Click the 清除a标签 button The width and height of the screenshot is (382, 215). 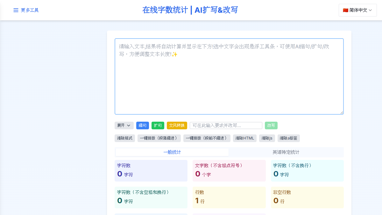click(289, 138)
